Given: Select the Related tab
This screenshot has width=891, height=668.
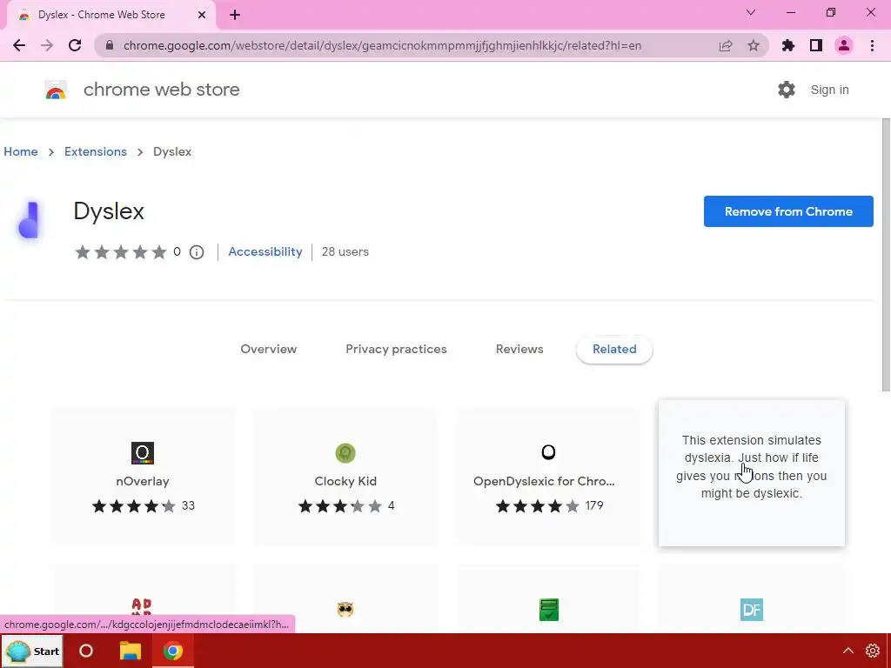Looking at the screenshot, I should coord(614,350).
